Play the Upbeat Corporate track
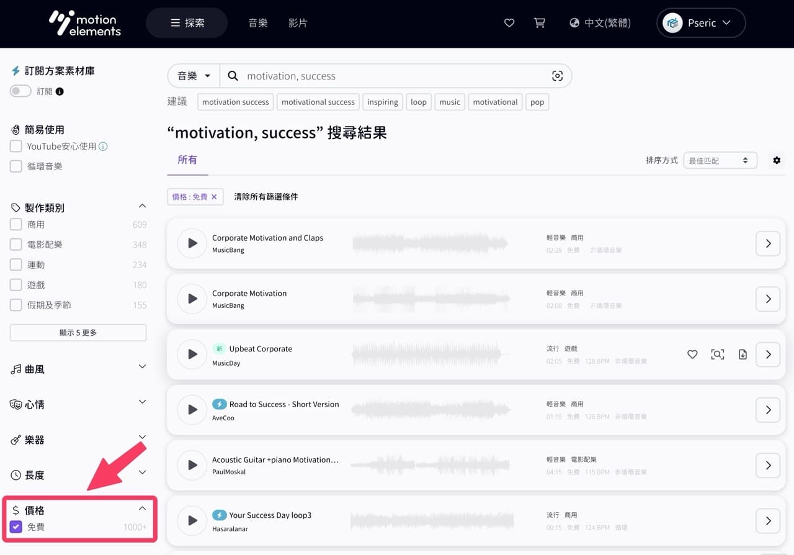This screenshot has height=555, width=794. click(192, 354)
